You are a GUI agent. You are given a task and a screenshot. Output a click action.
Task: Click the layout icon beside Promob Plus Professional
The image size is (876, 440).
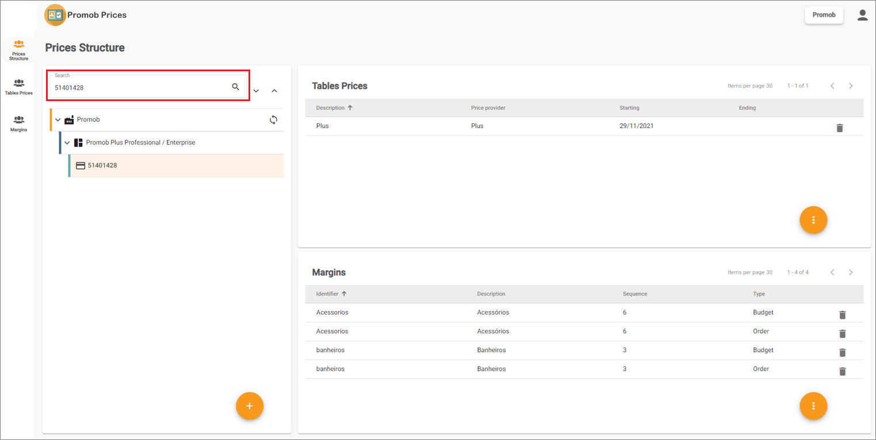(78, 142)
